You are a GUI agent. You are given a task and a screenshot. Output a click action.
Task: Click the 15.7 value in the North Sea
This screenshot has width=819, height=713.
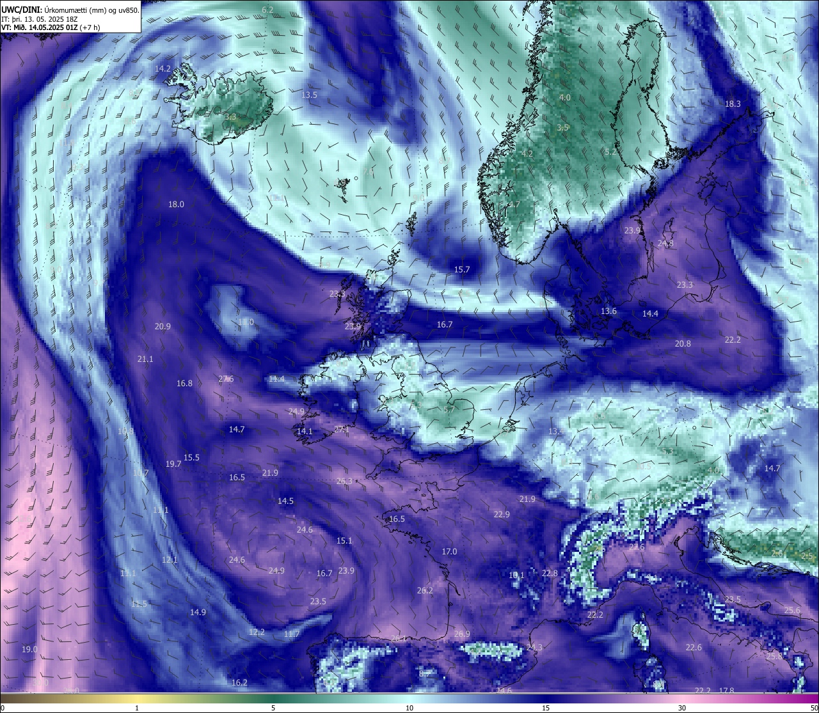[462, 269]
